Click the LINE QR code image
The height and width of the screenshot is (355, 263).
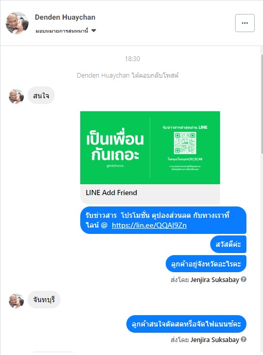tap(185, 143)
